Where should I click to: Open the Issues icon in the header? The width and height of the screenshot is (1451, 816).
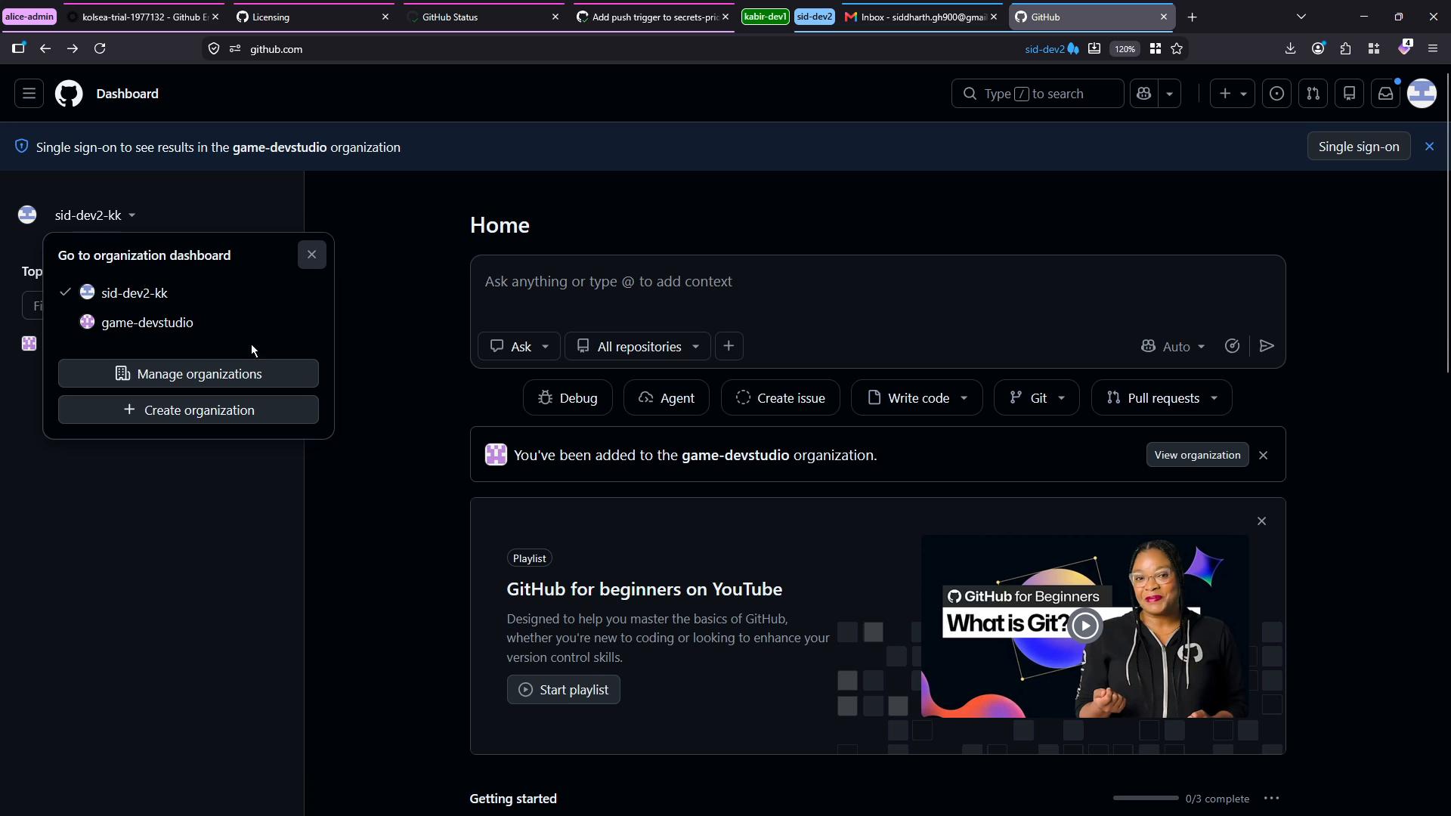click(x=1276, y=94)
